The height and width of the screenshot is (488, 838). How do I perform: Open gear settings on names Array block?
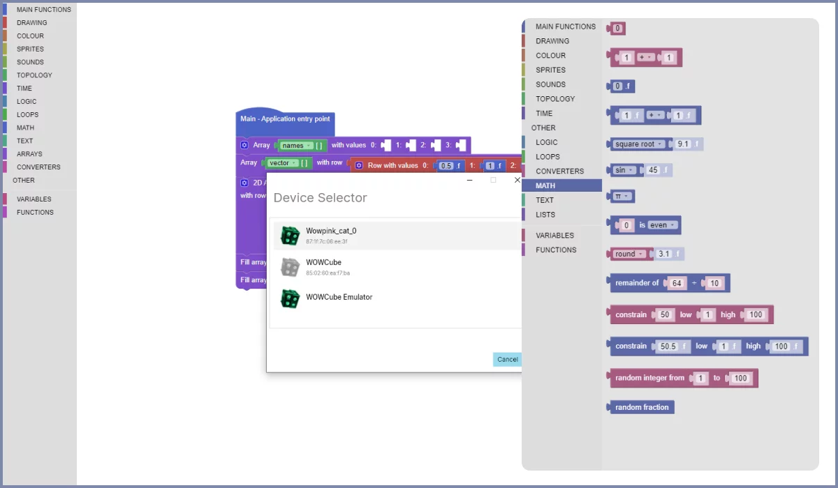[244, 145]
